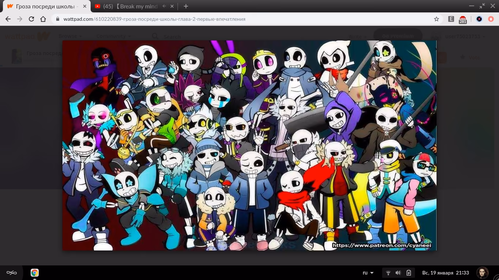Open the user avatar menu in the taskbar
Viewport: 499px width, 280px height.
(x=483, y=273)
